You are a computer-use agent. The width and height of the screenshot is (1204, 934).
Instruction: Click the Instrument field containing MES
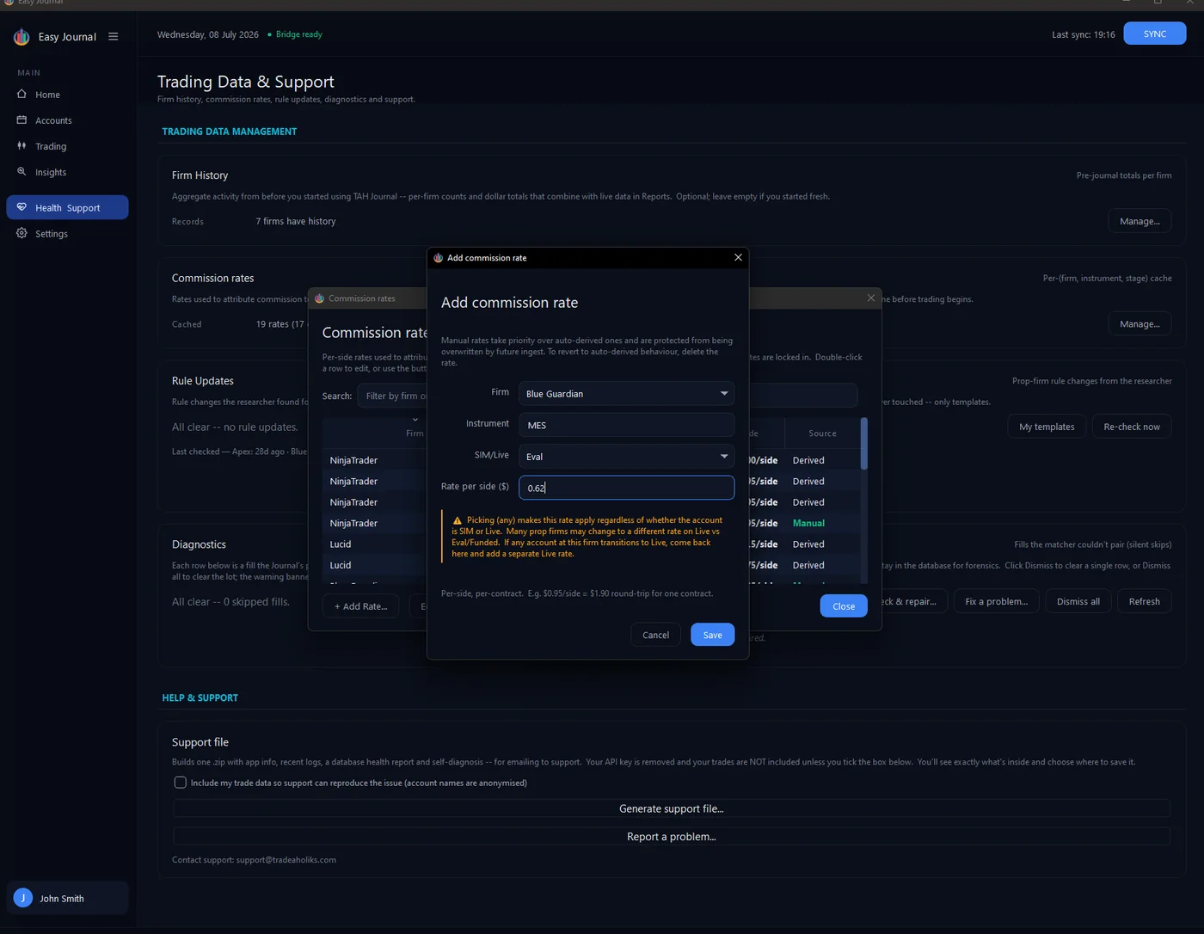[626, 425]
